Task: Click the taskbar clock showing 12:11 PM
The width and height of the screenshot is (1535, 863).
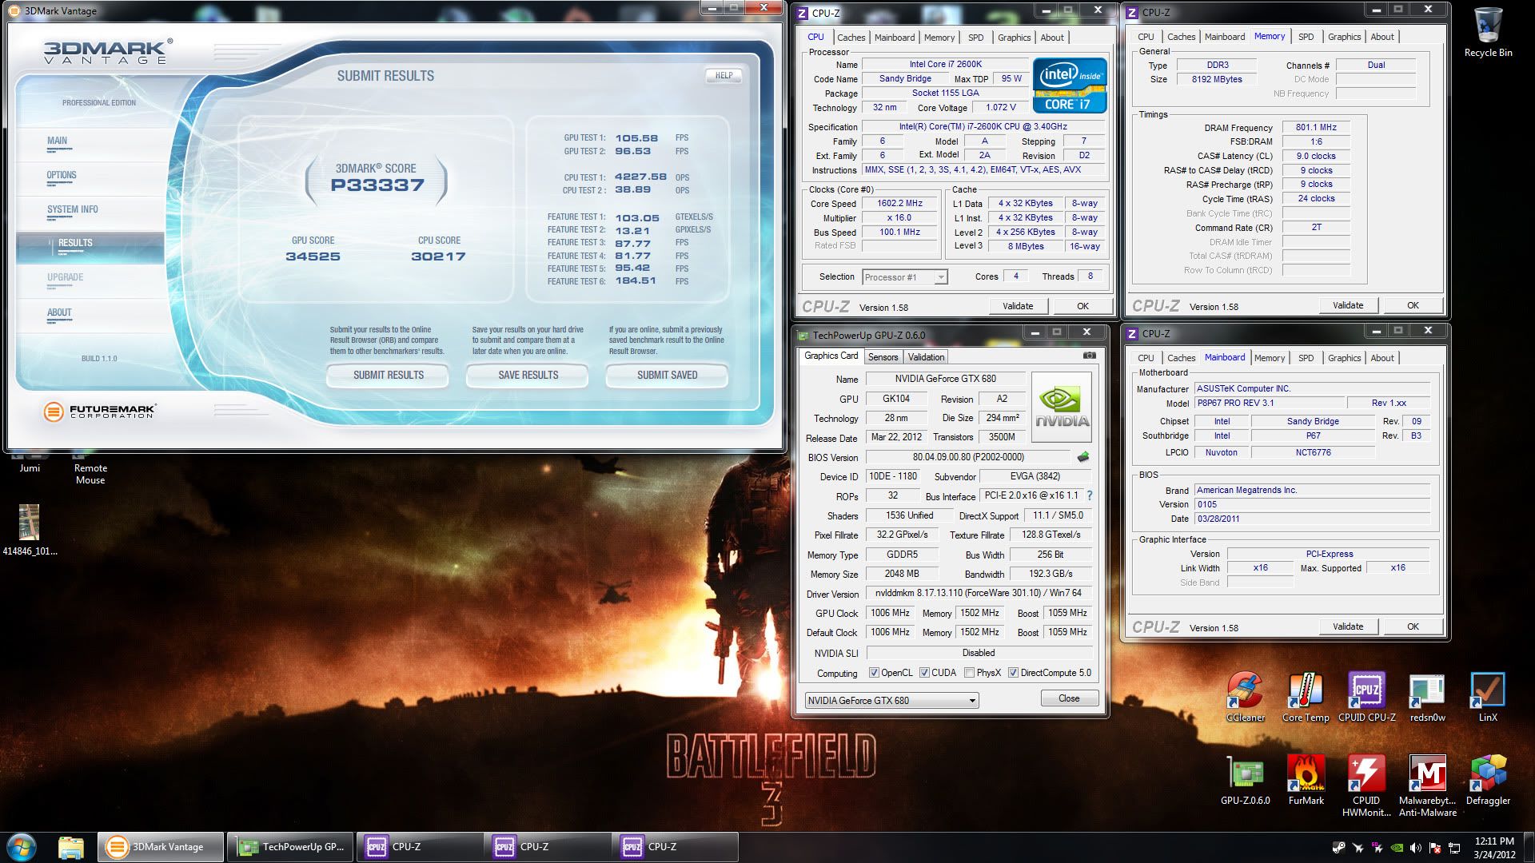Action: 1494,848
